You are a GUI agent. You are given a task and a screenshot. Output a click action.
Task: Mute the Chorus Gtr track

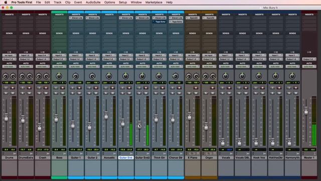coord(179,93)
